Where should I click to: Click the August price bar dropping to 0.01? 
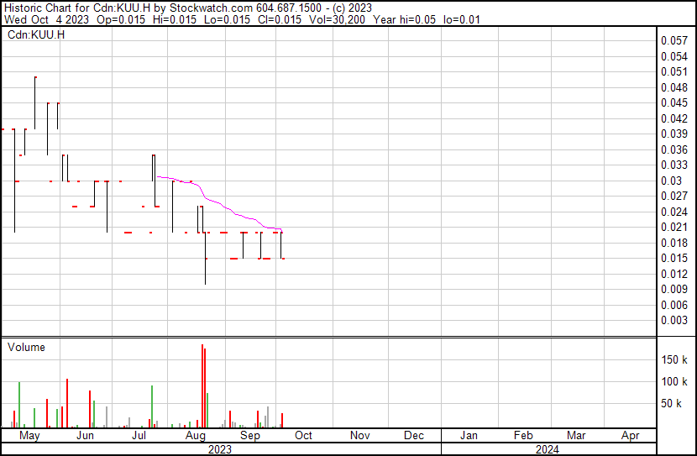pos(206,258)
